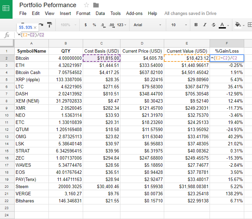Close the 55.93% formula preview tooltip
252x219 pixels.
(x=35, y=28)
